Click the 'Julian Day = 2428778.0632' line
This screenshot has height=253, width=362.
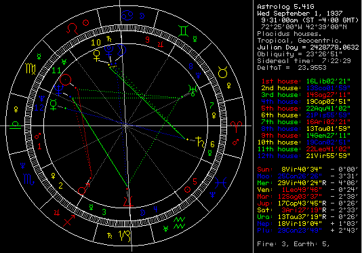(308, 47)
